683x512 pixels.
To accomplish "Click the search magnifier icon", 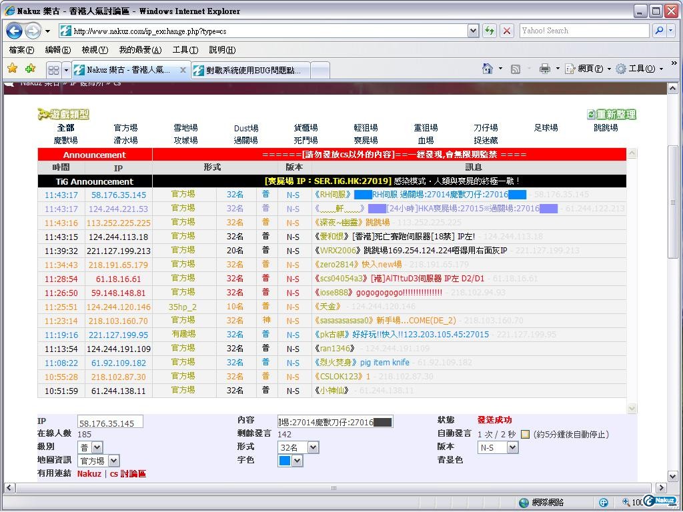I will 659,31.
